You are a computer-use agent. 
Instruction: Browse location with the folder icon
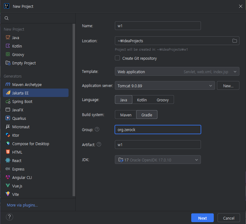tap(234, 41)
